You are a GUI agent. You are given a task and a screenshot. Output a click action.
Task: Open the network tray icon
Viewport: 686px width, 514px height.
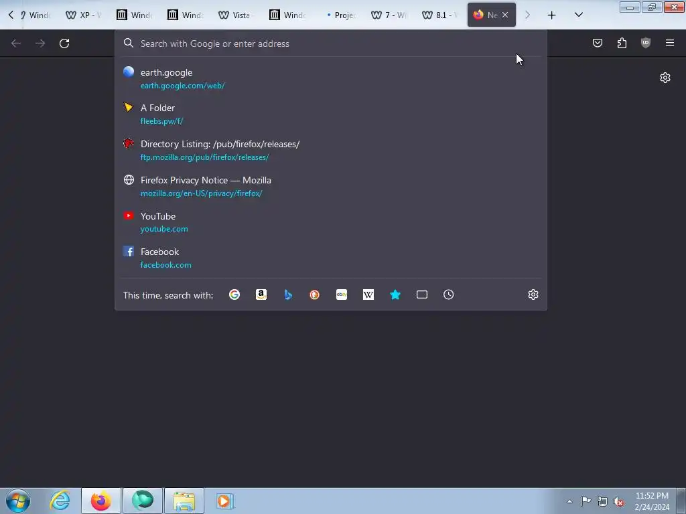pyautogui.click(x=602, y=501)
